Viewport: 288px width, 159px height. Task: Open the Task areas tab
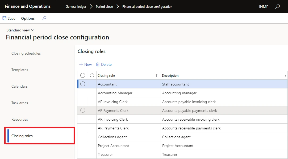point(20,103)
